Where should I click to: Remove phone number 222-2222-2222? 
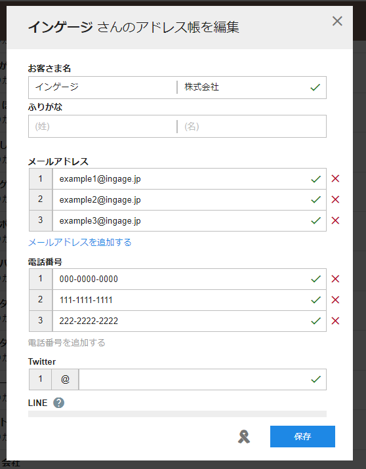coord(336,321)
